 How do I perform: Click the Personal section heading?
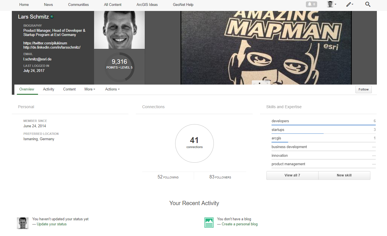tap(26, 107)
